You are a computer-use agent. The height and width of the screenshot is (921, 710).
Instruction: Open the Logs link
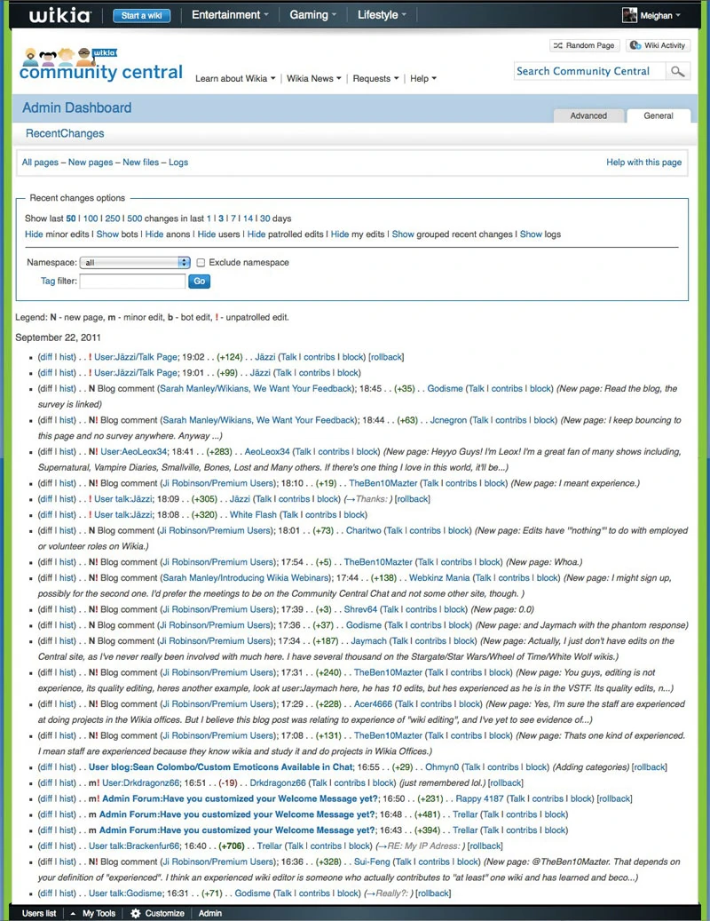[x=178, y=163]
